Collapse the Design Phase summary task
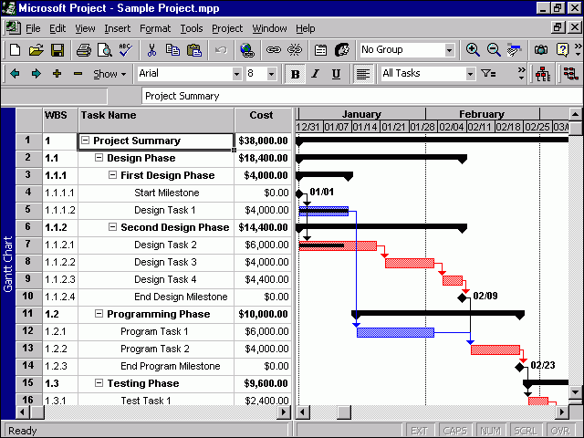The image size is (584, 438). coord(99,159)
